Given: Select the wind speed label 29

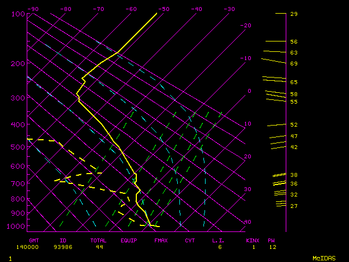Looking at the screenshot, I should click(x=293, y=14).
